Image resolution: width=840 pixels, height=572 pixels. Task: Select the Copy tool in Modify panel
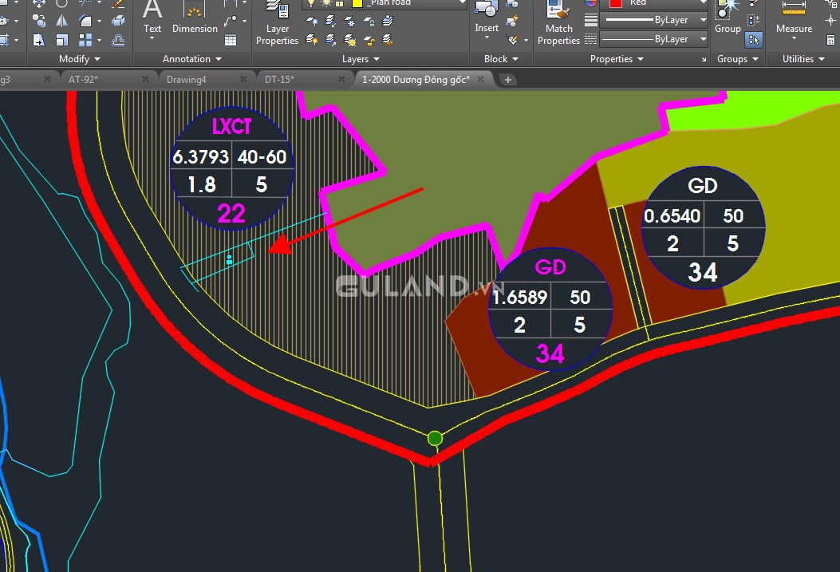tap(38, 21)
